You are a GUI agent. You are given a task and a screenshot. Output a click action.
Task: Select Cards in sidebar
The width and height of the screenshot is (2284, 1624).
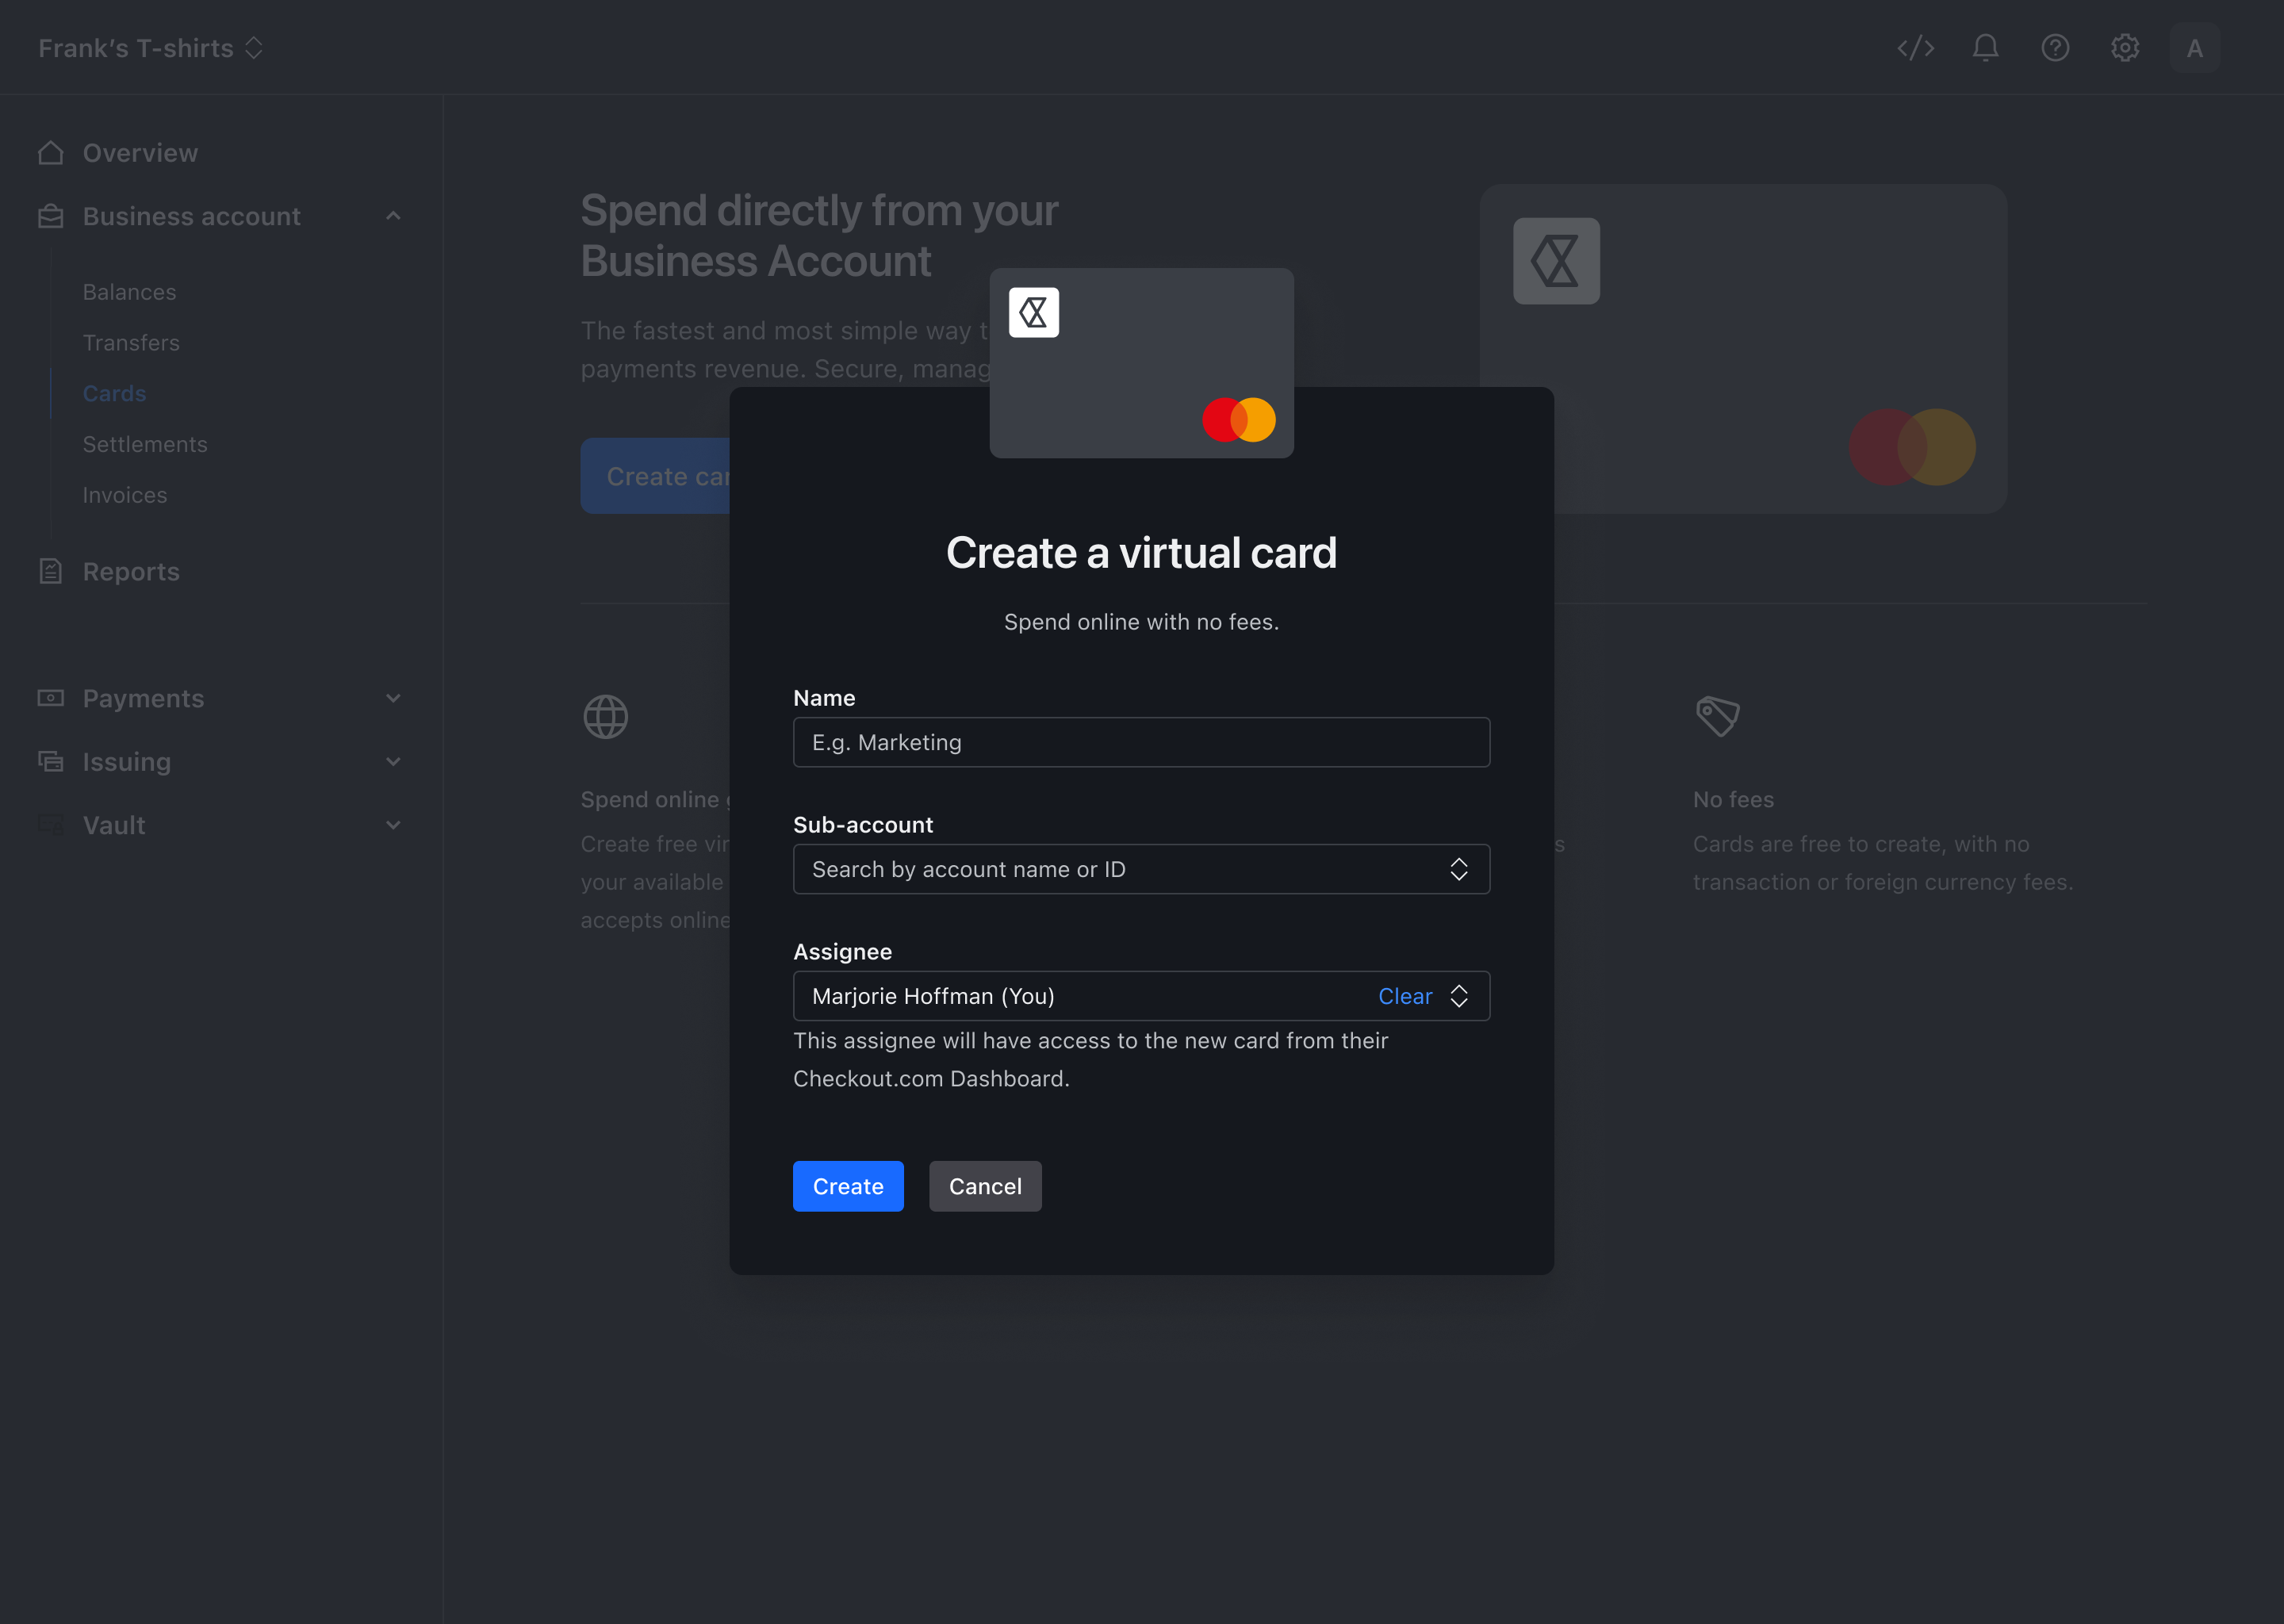pos(114,393)
